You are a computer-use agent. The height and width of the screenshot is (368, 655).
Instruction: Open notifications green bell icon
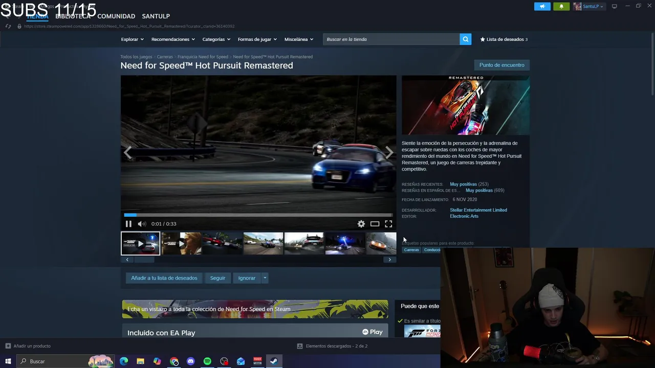click(561, 6)
